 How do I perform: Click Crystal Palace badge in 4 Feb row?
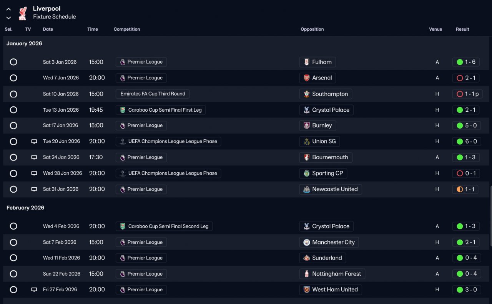coord(306,226)
